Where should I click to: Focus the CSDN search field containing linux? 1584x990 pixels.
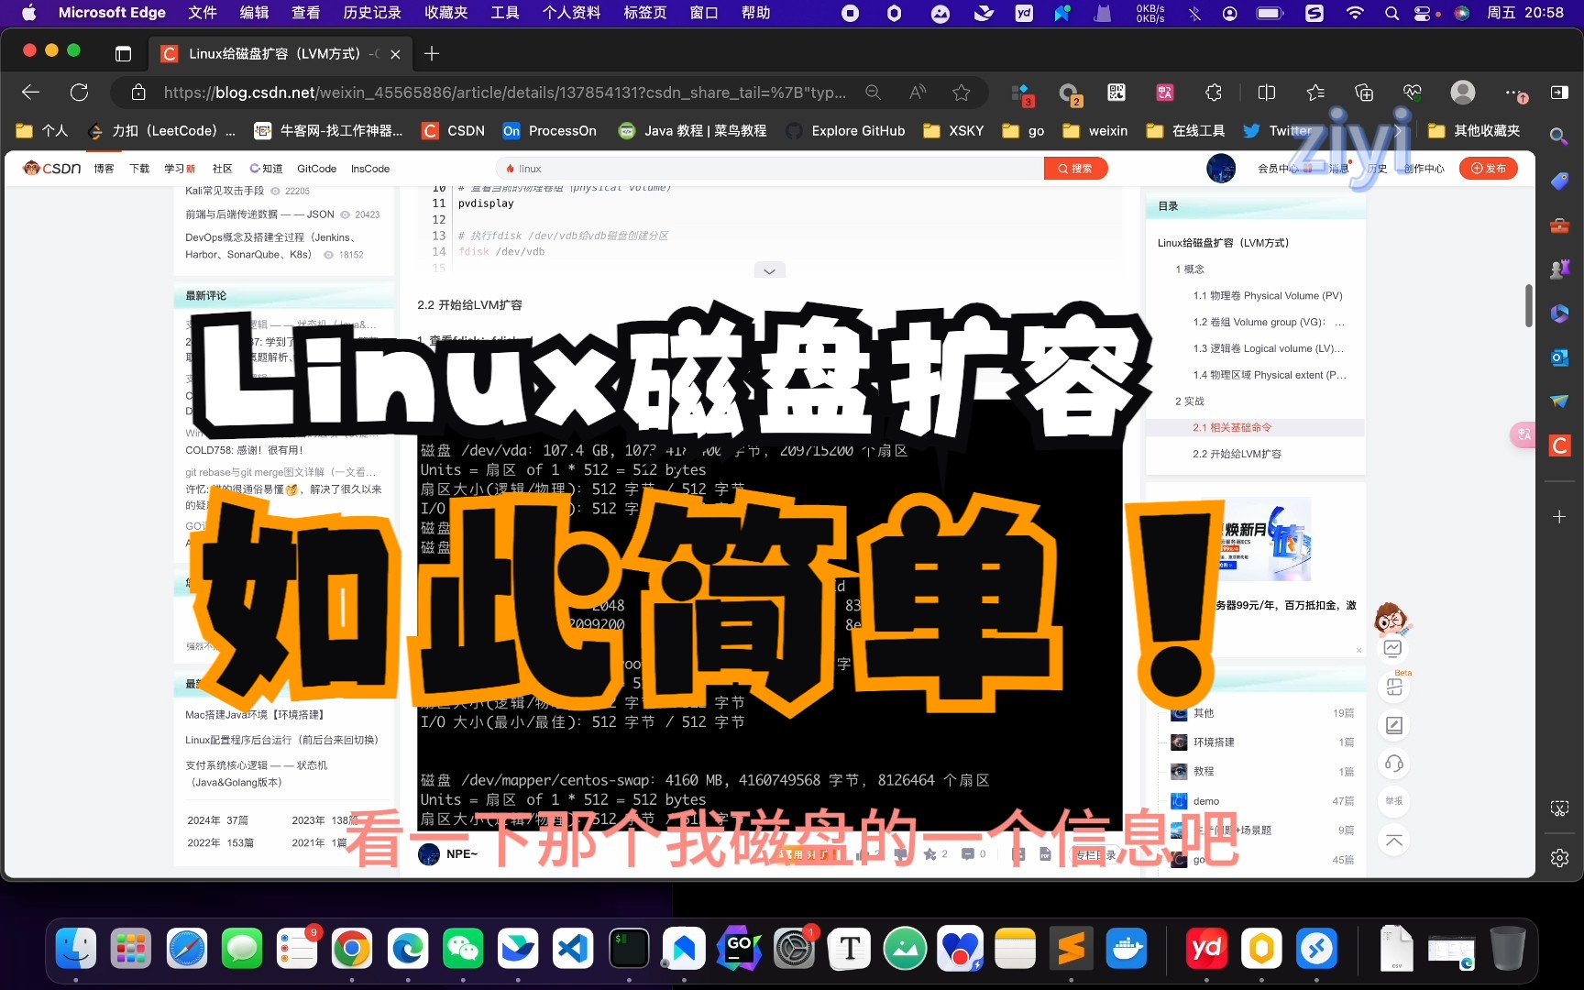[x=770, y=169]
